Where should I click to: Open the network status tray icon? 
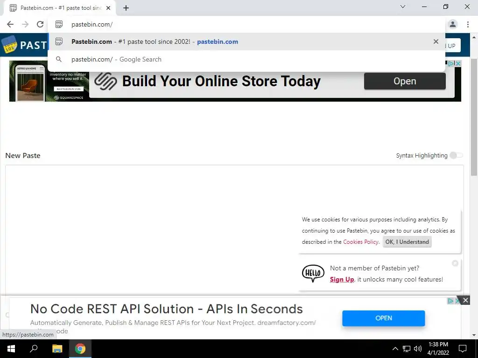(x=407, y=349)
